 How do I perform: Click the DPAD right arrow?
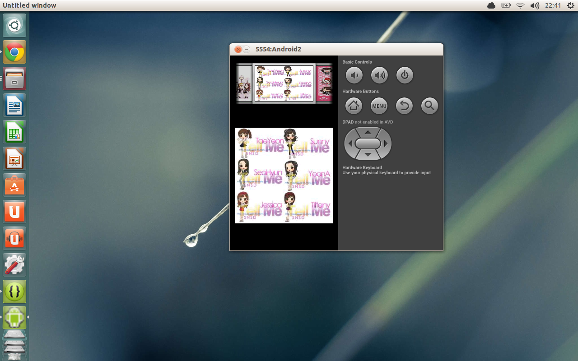pyautogui.click(x=386, y=143)
